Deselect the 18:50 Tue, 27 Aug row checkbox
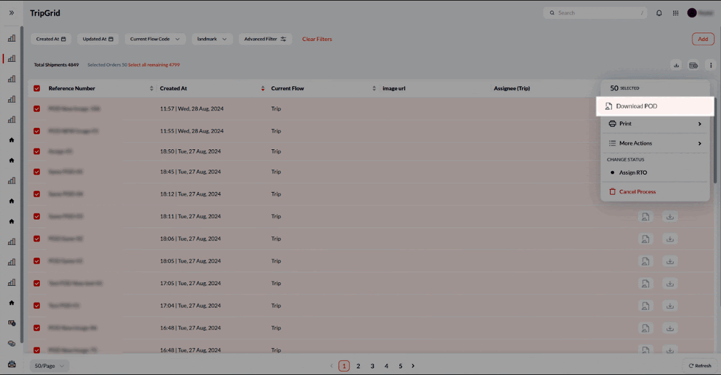721x375 pixels. click(37, 152)
